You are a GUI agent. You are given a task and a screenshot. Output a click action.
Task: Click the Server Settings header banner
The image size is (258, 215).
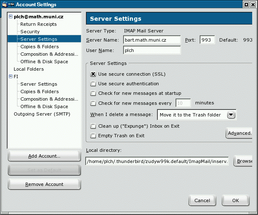coord(169,18)
